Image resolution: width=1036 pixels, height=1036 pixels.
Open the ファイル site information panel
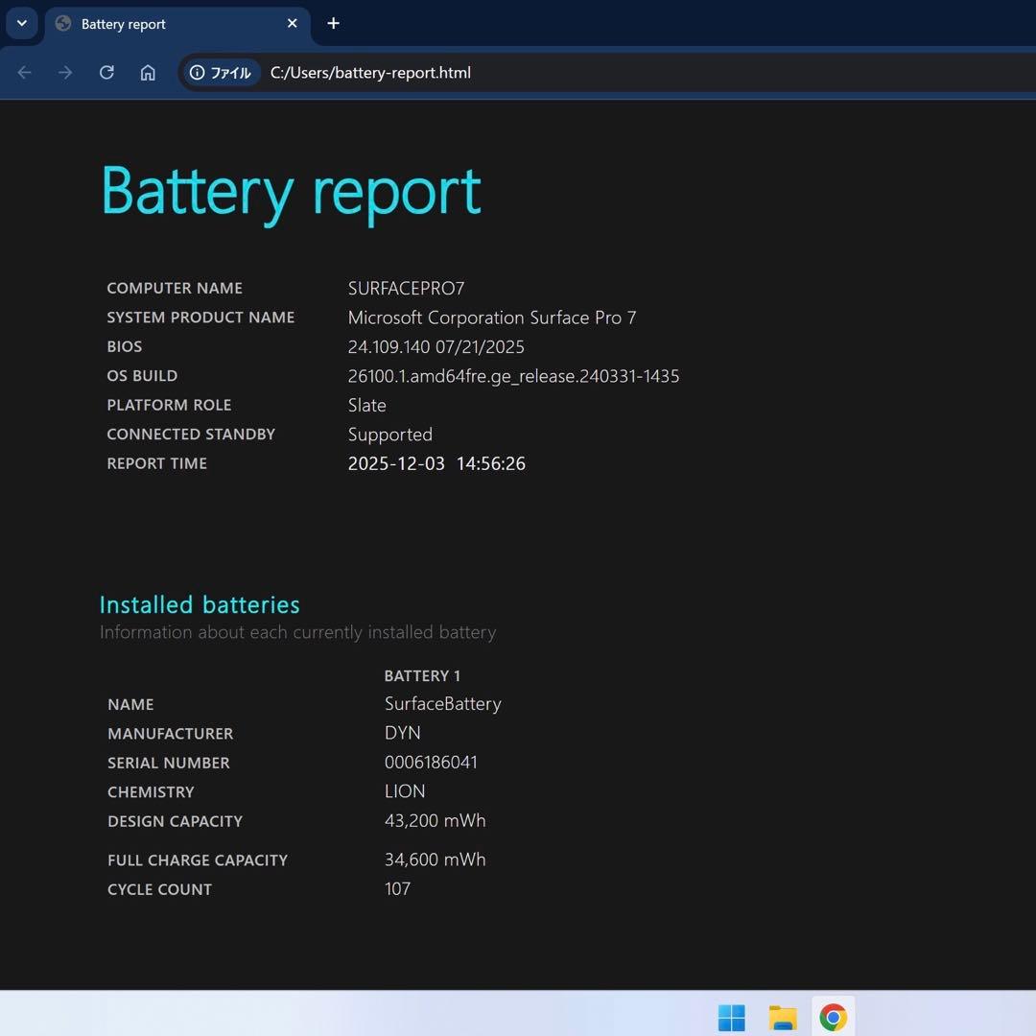(x=221, y=72)
